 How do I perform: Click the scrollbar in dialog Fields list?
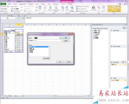[x=49, y=51]
